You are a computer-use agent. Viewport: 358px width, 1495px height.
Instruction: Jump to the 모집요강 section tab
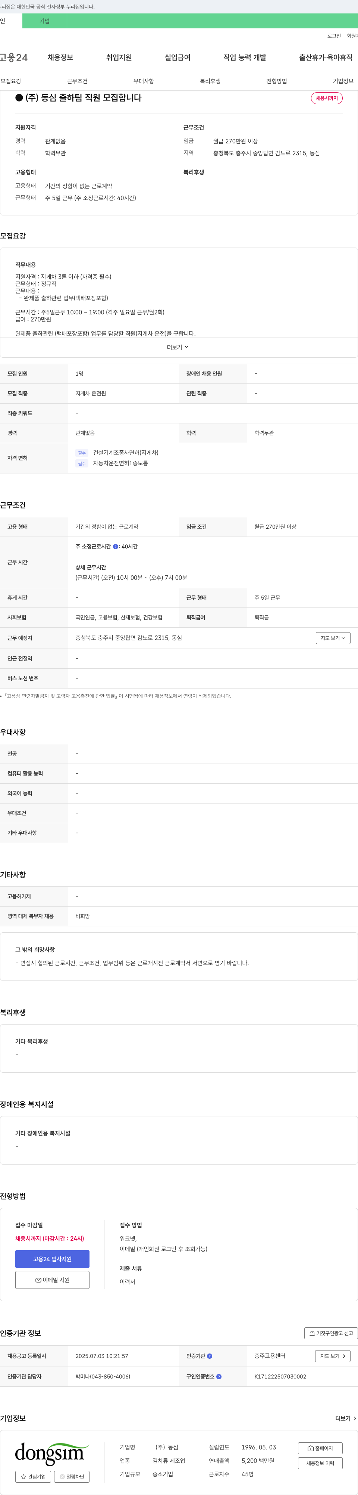tap(10, 81)
